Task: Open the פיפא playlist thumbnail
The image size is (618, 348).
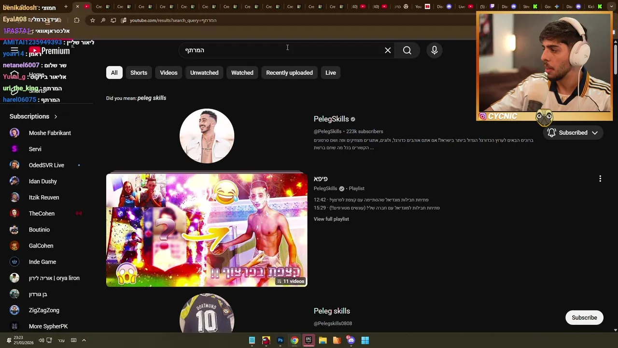Action: pos(207,230)
